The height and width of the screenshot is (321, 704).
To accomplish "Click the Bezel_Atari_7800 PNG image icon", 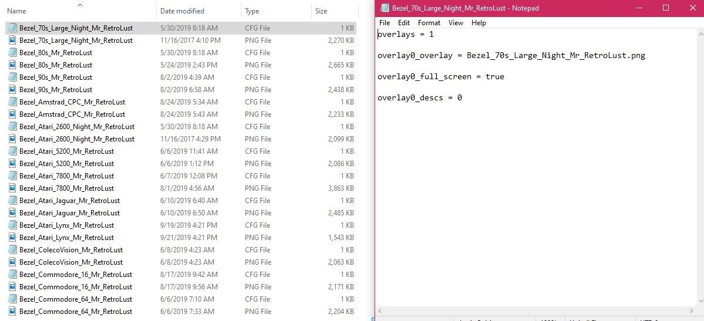I will pos(12,188).
